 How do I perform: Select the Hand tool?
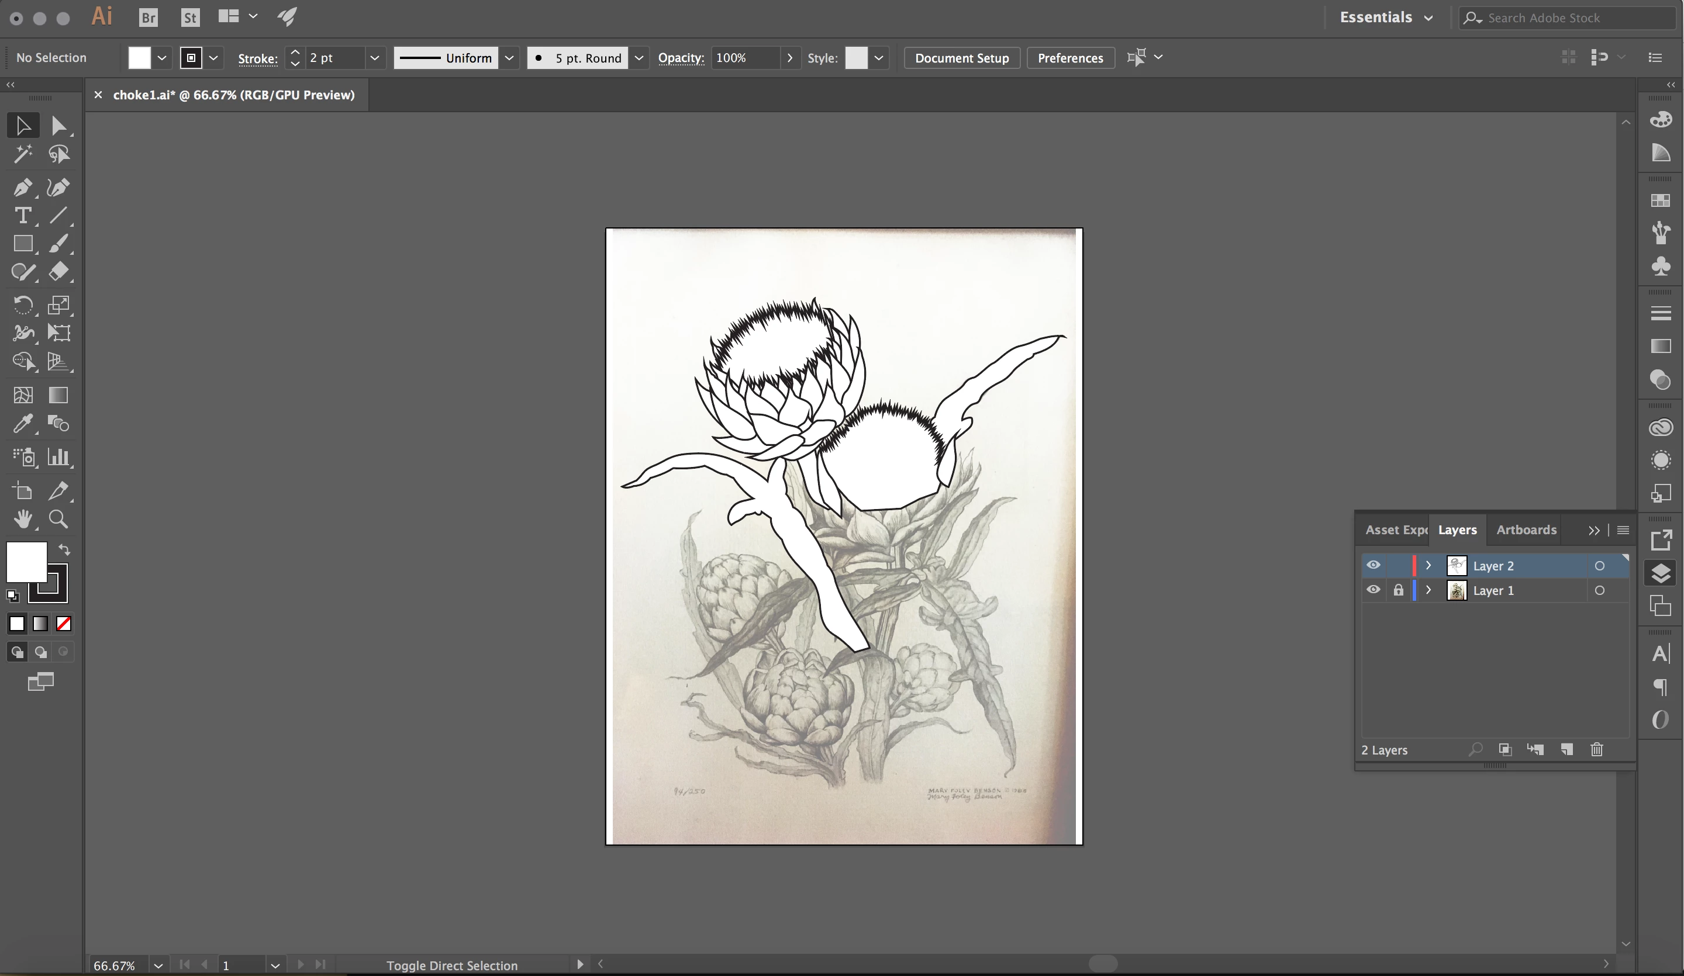point(22,519)
